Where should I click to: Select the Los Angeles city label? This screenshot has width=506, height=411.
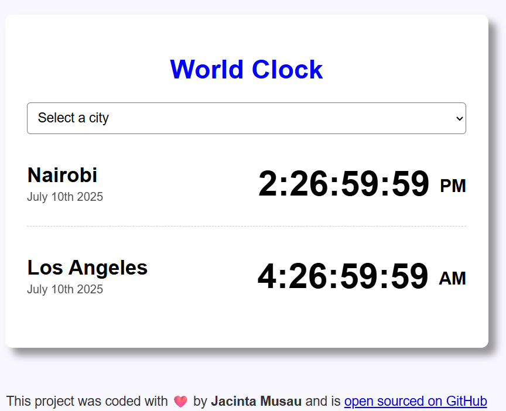(x=87, y=268)
